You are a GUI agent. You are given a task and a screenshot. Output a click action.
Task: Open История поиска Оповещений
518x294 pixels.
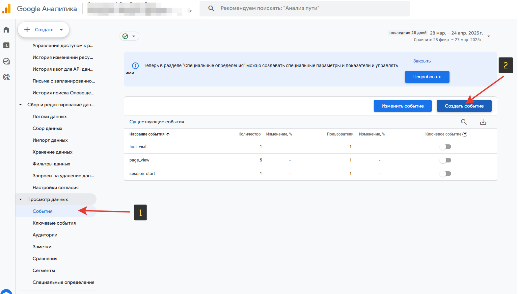coord(63,93)
